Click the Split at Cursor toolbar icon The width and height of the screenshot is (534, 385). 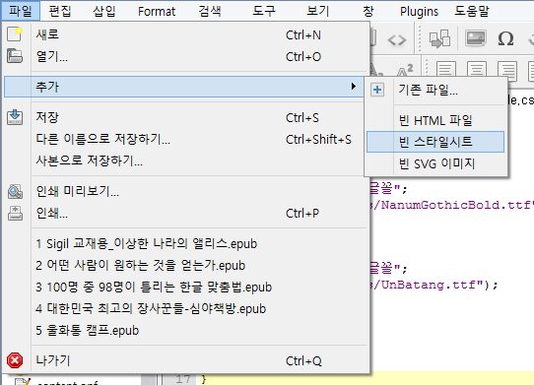[439, 38]
